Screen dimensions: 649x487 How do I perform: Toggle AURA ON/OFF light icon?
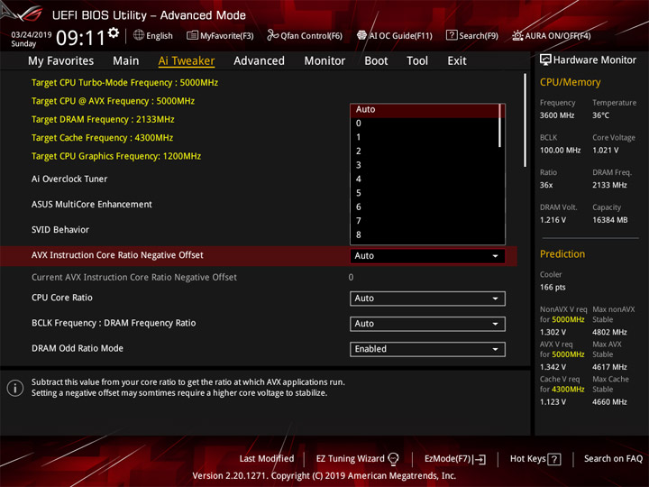517,35
